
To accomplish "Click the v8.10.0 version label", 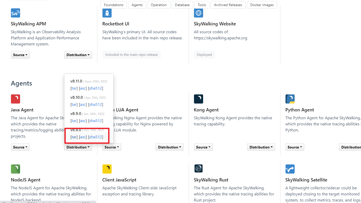I will tap(77, 97).
